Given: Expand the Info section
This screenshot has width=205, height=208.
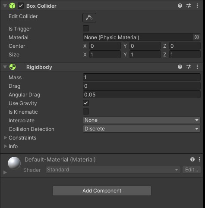Looking at the screenshot, I should click(5, 146).
